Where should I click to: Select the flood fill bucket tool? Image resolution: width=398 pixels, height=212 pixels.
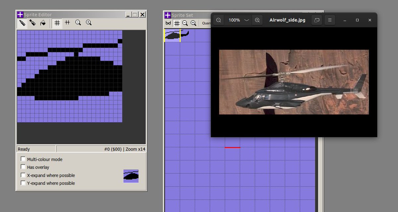42,23
